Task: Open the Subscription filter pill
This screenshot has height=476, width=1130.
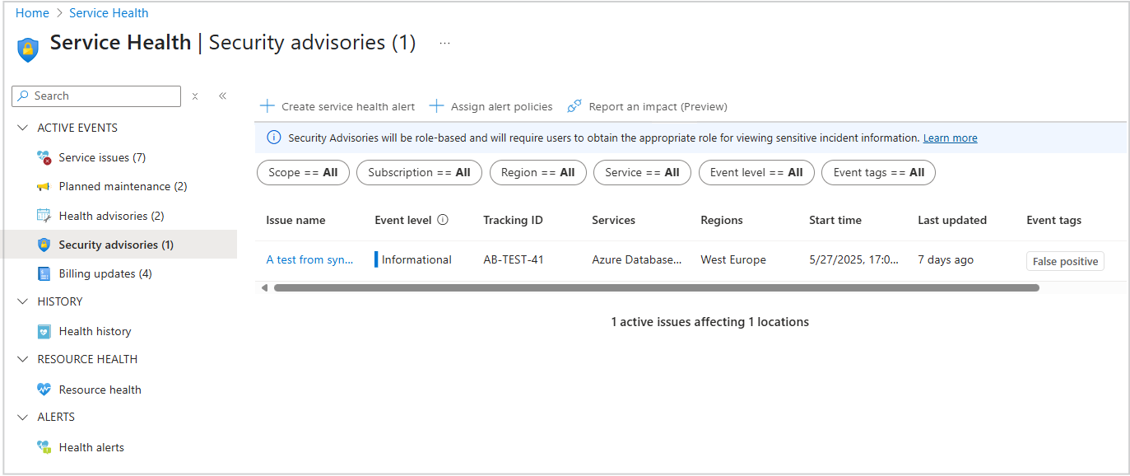Action: click(x=419, y=173)
